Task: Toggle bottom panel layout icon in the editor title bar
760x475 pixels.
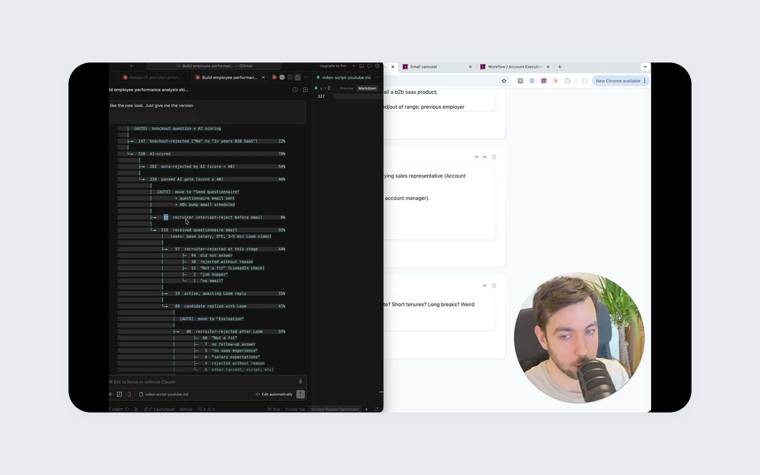Action: [361, 66]
